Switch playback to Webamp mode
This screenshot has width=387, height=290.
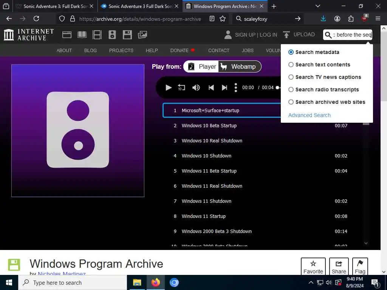coord(239,66)
